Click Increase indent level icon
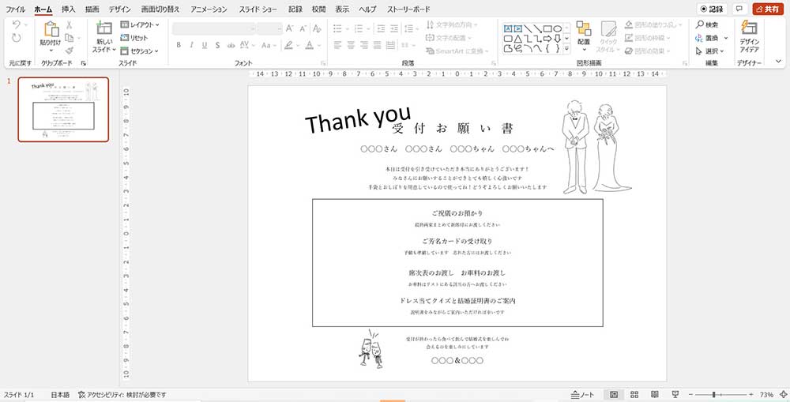 [x=394, y=28]
